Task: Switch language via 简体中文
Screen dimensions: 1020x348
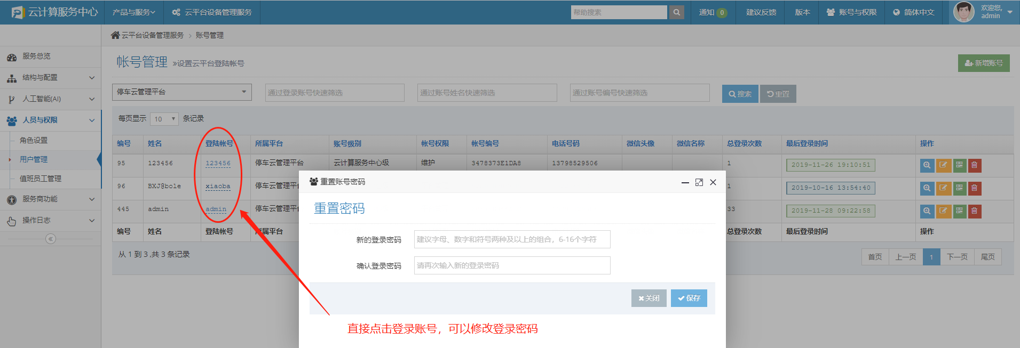Action: click(x=914, y=12)
